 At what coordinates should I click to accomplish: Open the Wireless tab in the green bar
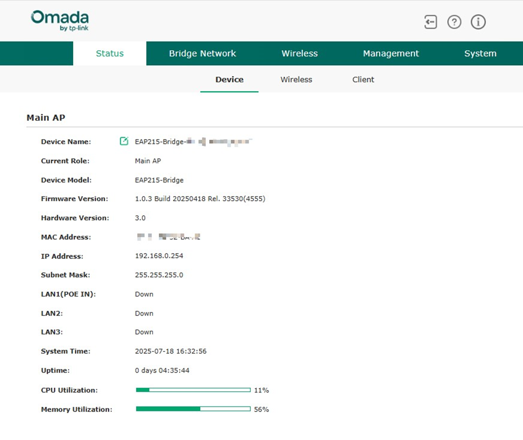[299, 53]
